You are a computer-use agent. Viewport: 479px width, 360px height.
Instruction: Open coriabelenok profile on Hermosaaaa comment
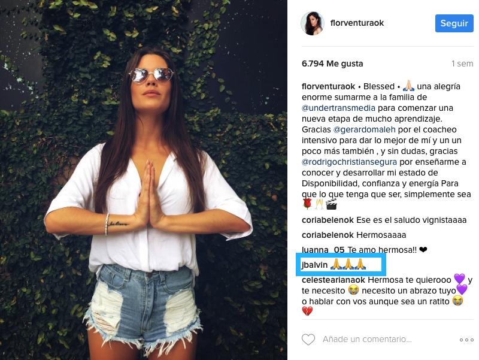tap(328, 235)
